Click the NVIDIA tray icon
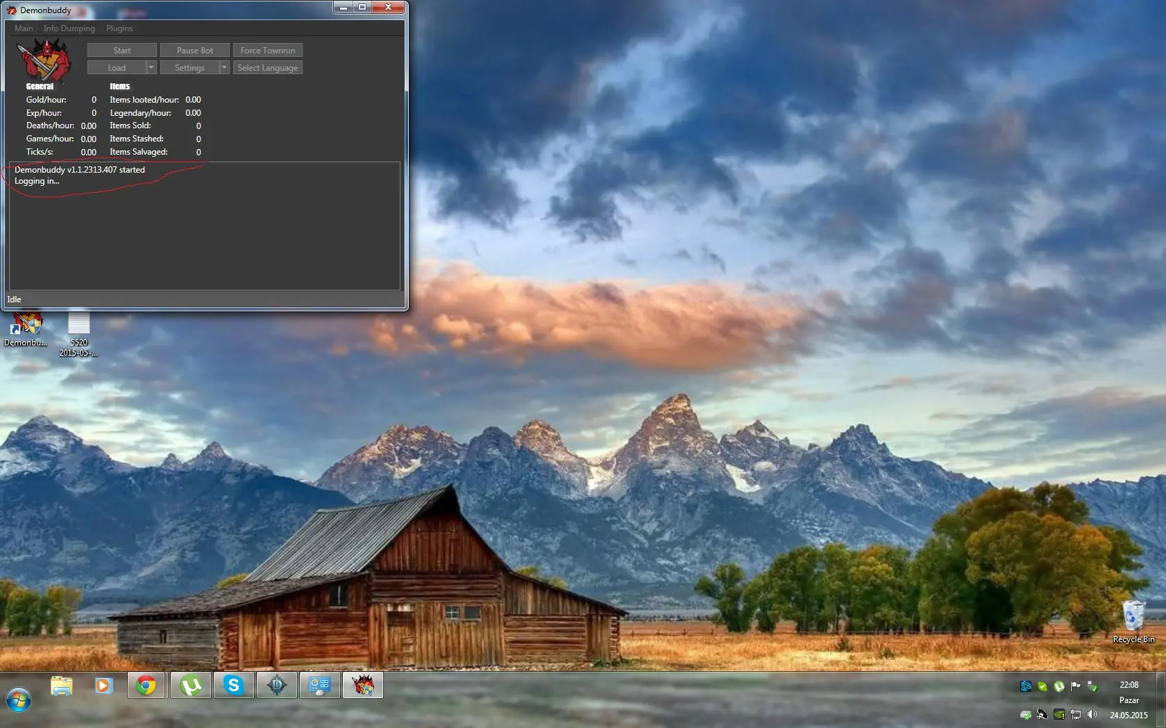 coord(1059,714)
